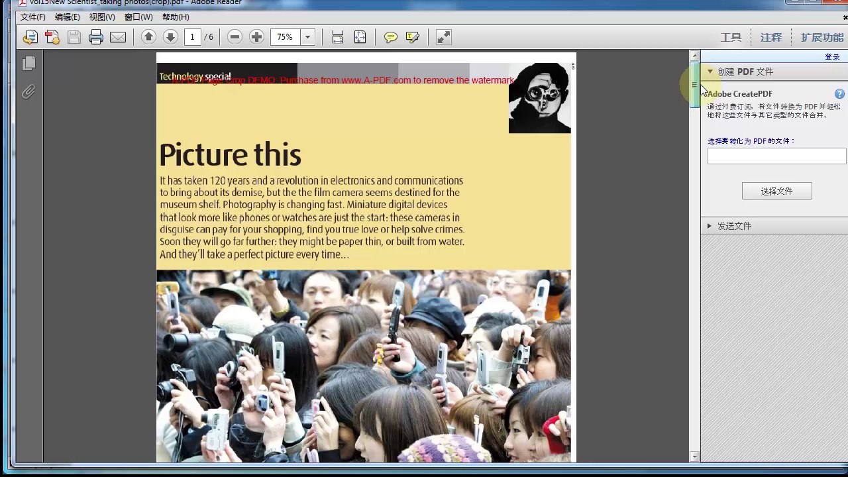Click the document scrollbar up arrow

(694, 56)
